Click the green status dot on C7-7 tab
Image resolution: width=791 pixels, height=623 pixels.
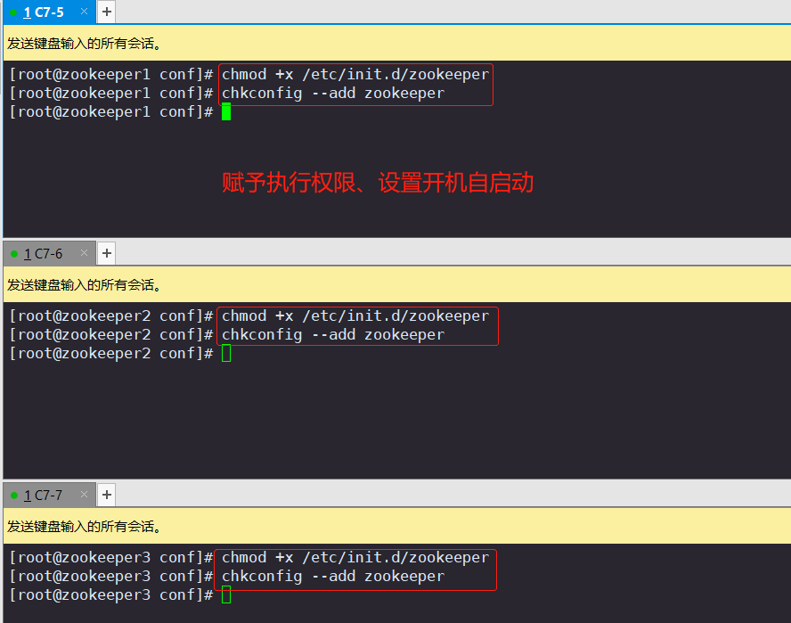tap(14, 496)
